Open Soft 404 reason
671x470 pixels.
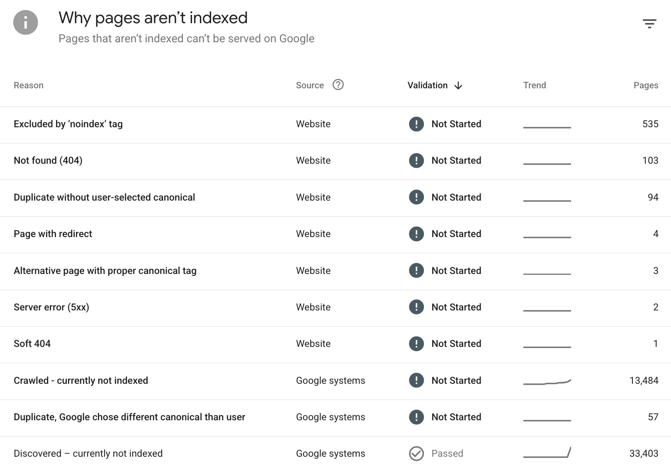tap(32, 344)
